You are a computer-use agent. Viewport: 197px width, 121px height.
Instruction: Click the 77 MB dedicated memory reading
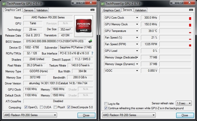click(x=149, y=57)
